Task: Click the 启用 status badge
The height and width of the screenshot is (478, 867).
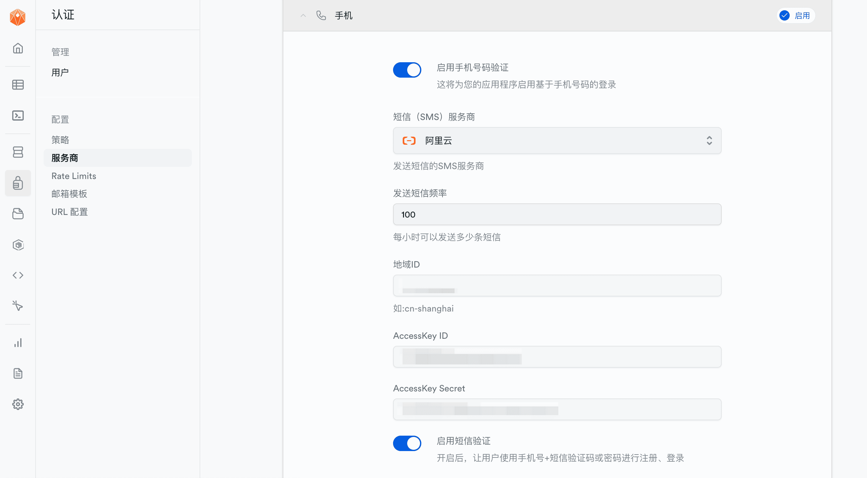Action: pyautogui.click(x=796, y=15)
